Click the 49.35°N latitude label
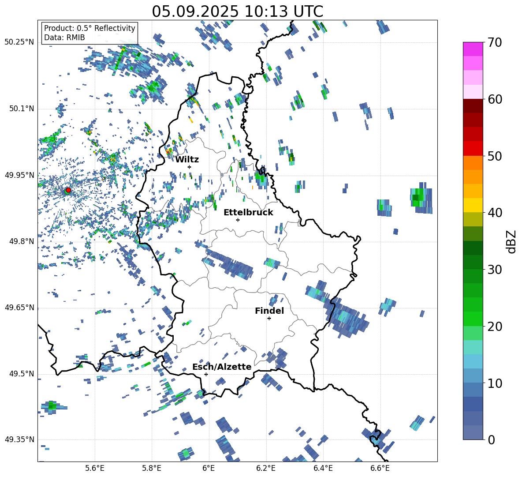Image resolution: width=522 pixels, height=477 pixels. pyautogui.click(x=19, y=439)
